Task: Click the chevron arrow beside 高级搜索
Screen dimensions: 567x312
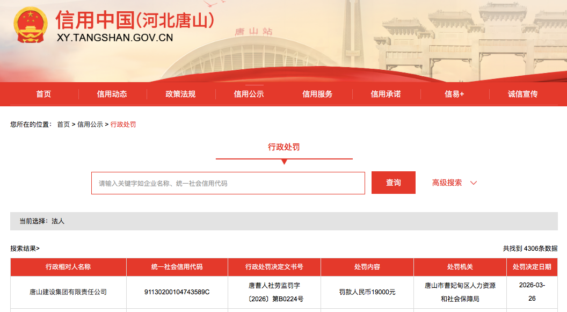Action: (x=474, y=183)
